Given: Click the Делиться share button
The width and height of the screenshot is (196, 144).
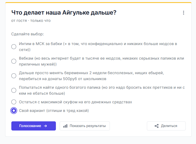Looking at the screenshot, I should (x=166, y=126).
